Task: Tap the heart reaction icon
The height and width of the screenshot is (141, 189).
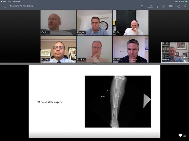Action: [180, 135]
